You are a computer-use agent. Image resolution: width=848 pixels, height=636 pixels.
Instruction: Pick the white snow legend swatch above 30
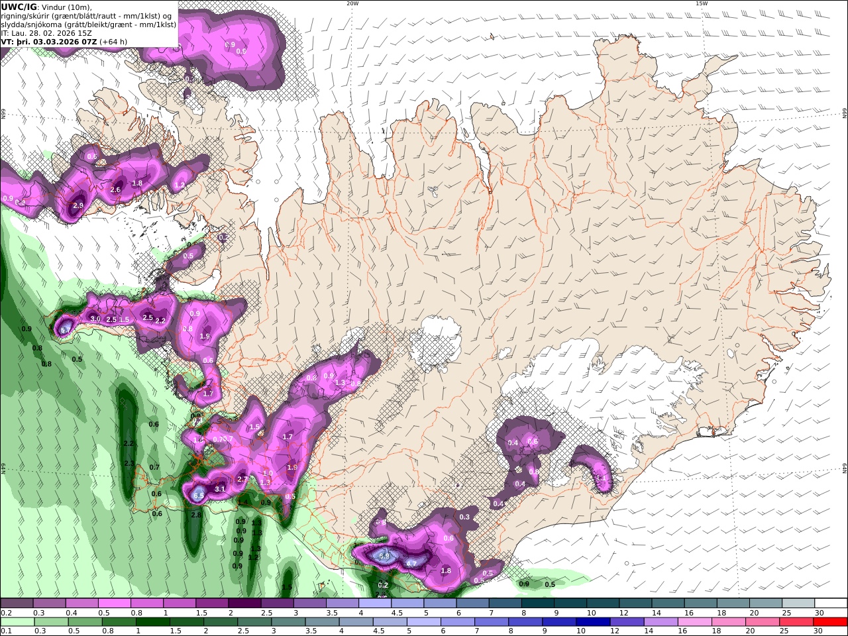click(831, 604)
